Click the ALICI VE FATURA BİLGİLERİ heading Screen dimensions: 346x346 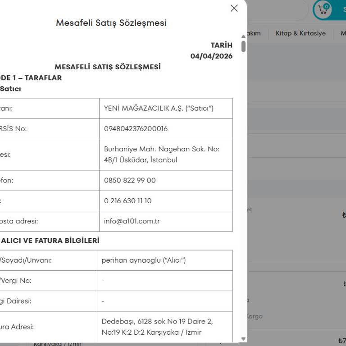click(50, 241)
